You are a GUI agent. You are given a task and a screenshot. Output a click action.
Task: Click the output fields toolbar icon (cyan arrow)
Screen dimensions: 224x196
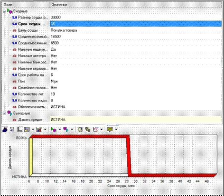click(x=66, y=129)
